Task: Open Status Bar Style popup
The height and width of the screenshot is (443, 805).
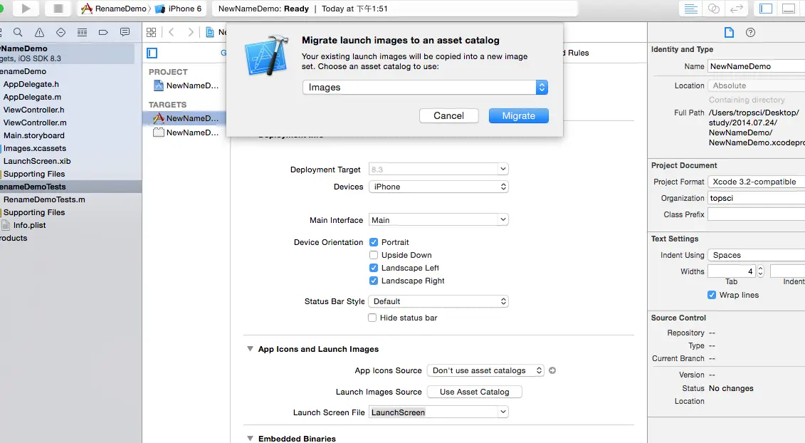Action: click(438, 301)
